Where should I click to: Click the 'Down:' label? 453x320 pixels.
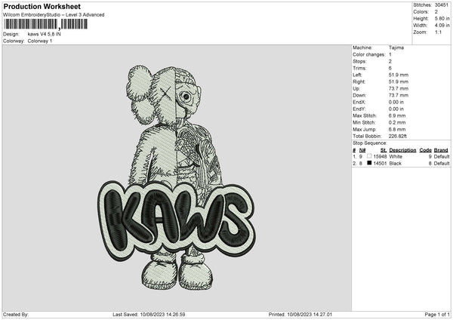(x=359, y=95)
